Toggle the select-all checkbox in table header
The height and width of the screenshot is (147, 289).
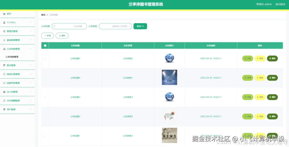click(45, 45)
